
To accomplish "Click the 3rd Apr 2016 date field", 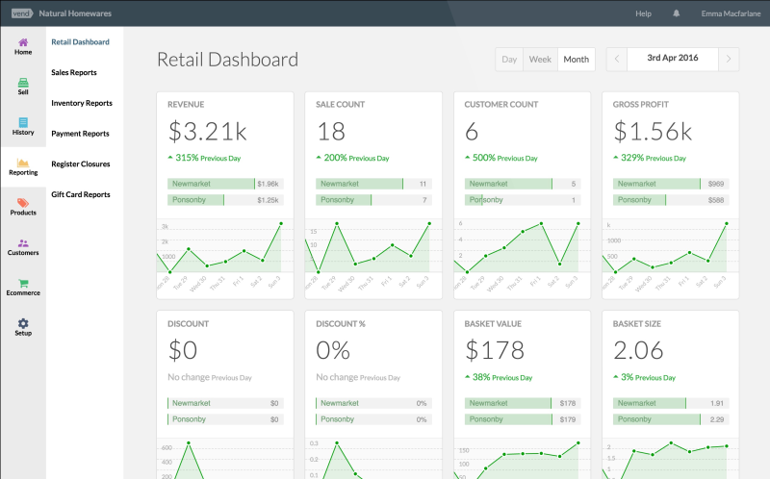I will coord(673,59).
